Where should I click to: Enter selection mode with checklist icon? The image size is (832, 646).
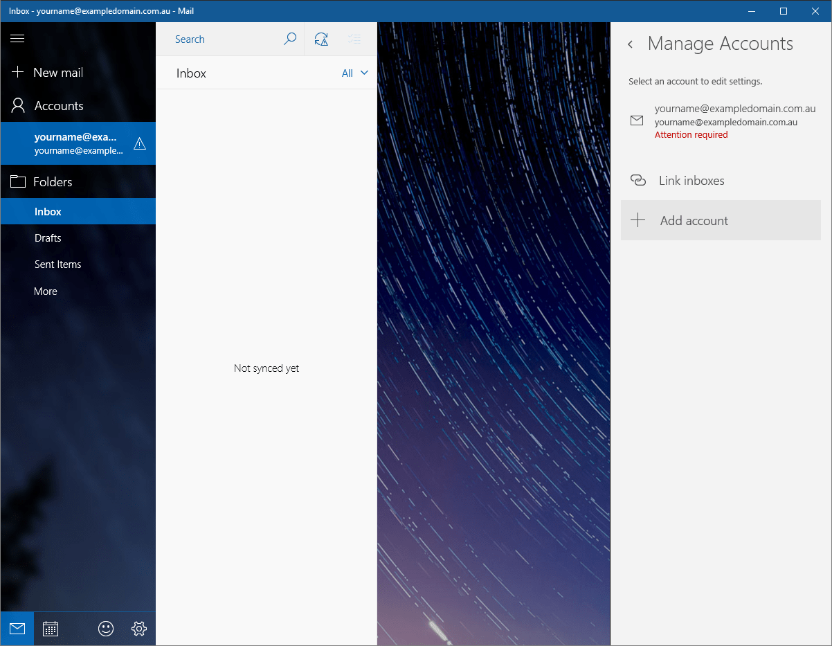tap(354, 39)
